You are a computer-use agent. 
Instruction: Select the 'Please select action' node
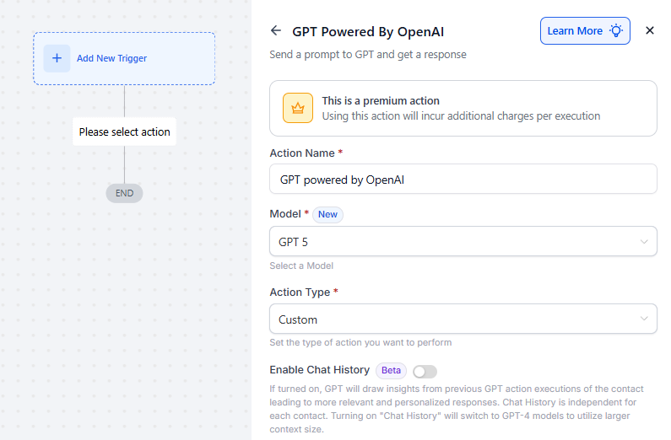click(x=124, y=132)
